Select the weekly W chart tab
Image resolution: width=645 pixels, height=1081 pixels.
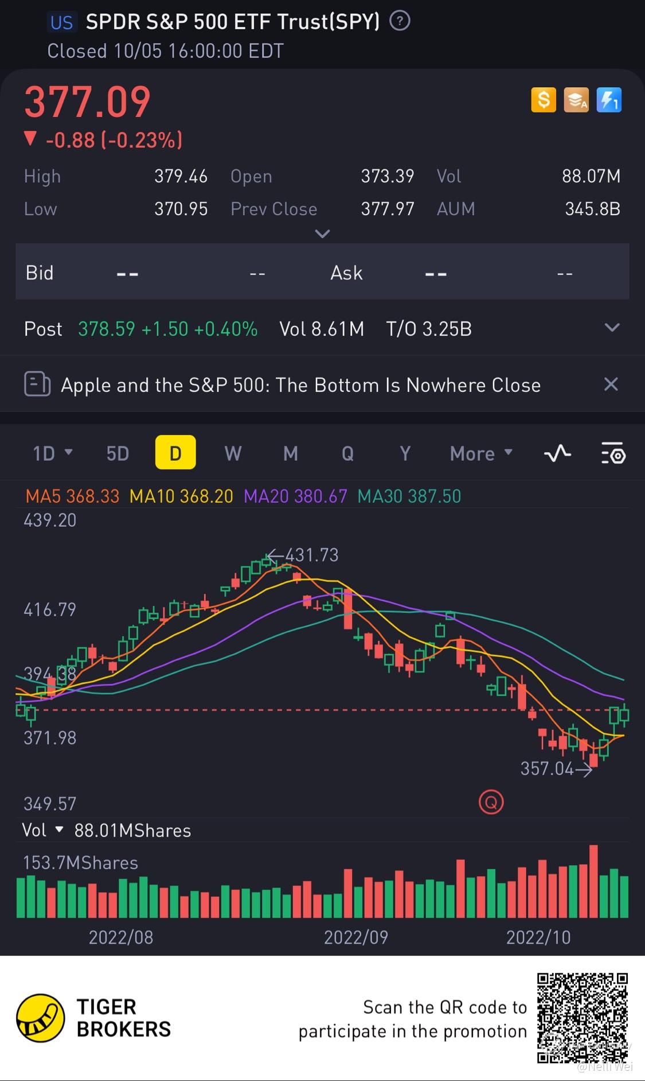pyautogui.click(x=233, y=453)
